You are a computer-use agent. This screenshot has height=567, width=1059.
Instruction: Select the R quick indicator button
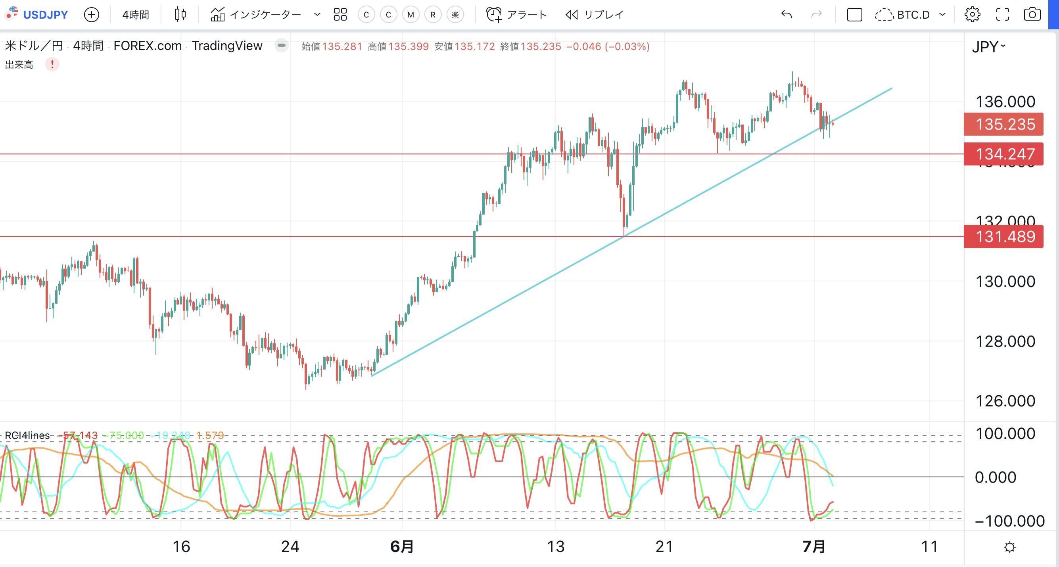click(x=433, y=15)
